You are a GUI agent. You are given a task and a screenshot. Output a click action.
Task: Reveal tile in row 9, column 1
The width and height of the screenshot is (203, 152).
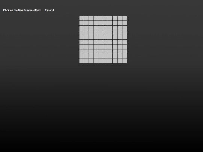pos(82,56)
